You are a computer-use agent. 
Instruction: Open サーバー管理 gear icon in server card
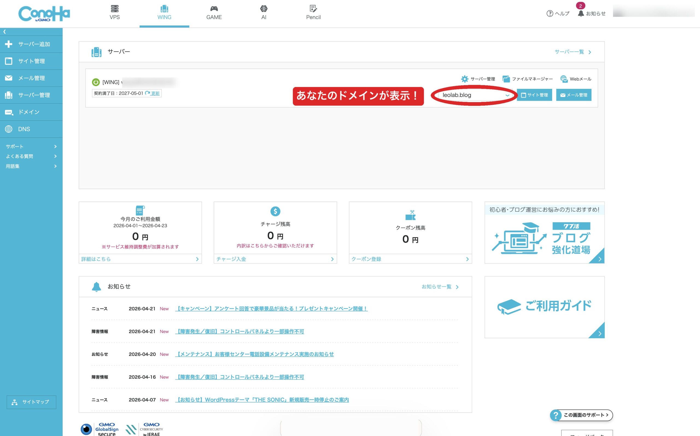(478, 79)
